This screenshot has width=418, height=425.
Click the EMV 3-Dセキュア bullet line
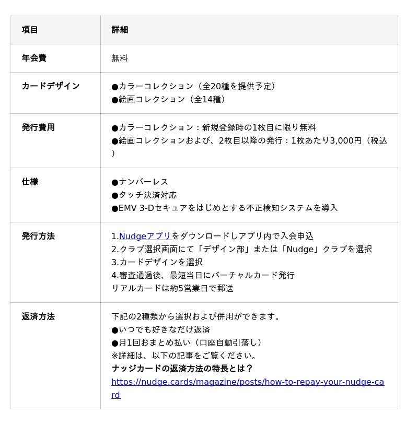(225, 208)
